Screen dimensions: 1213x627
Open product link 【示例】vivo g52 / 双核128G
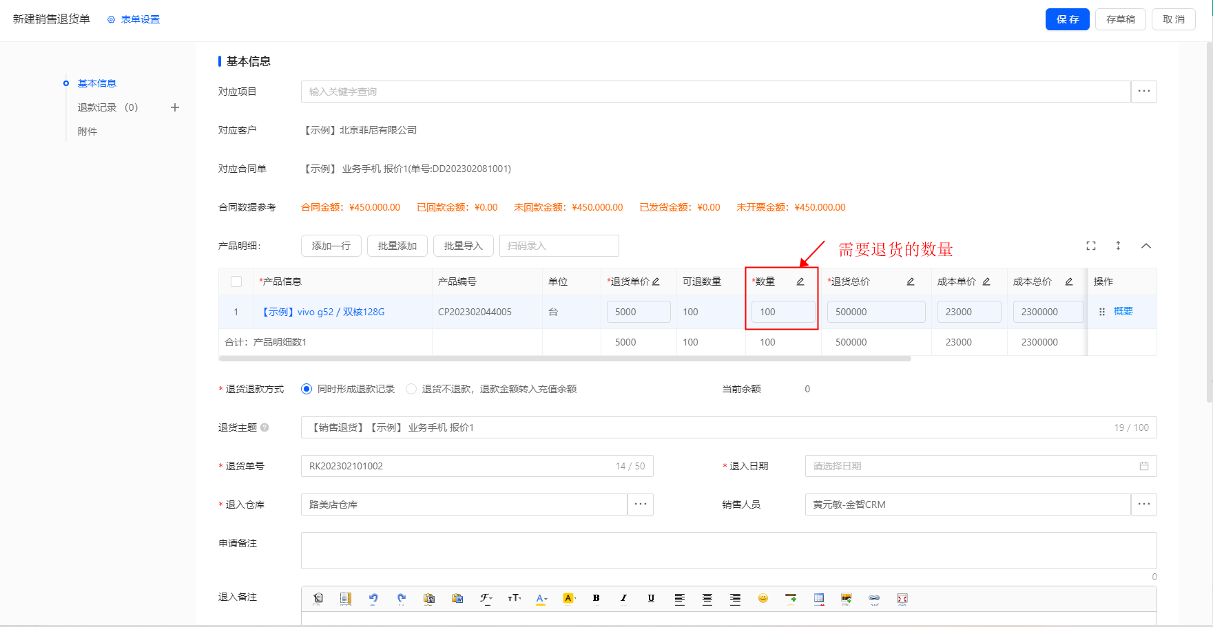322,312
